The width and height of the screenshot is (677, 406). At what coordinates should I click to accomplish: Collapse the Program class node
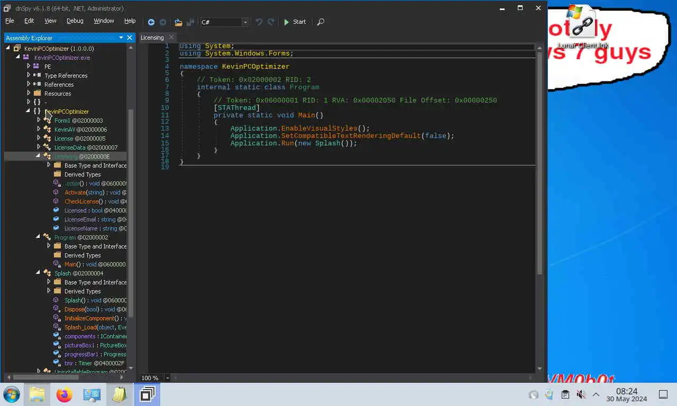38,237
